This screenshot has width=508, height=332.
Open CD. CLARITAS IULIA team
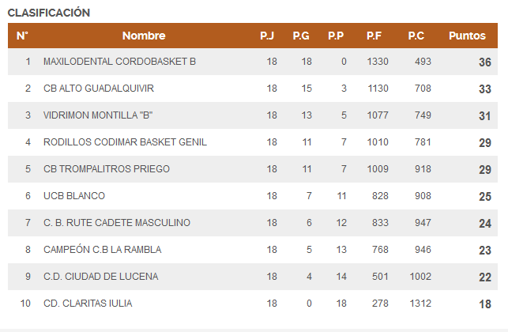(88, 304)
